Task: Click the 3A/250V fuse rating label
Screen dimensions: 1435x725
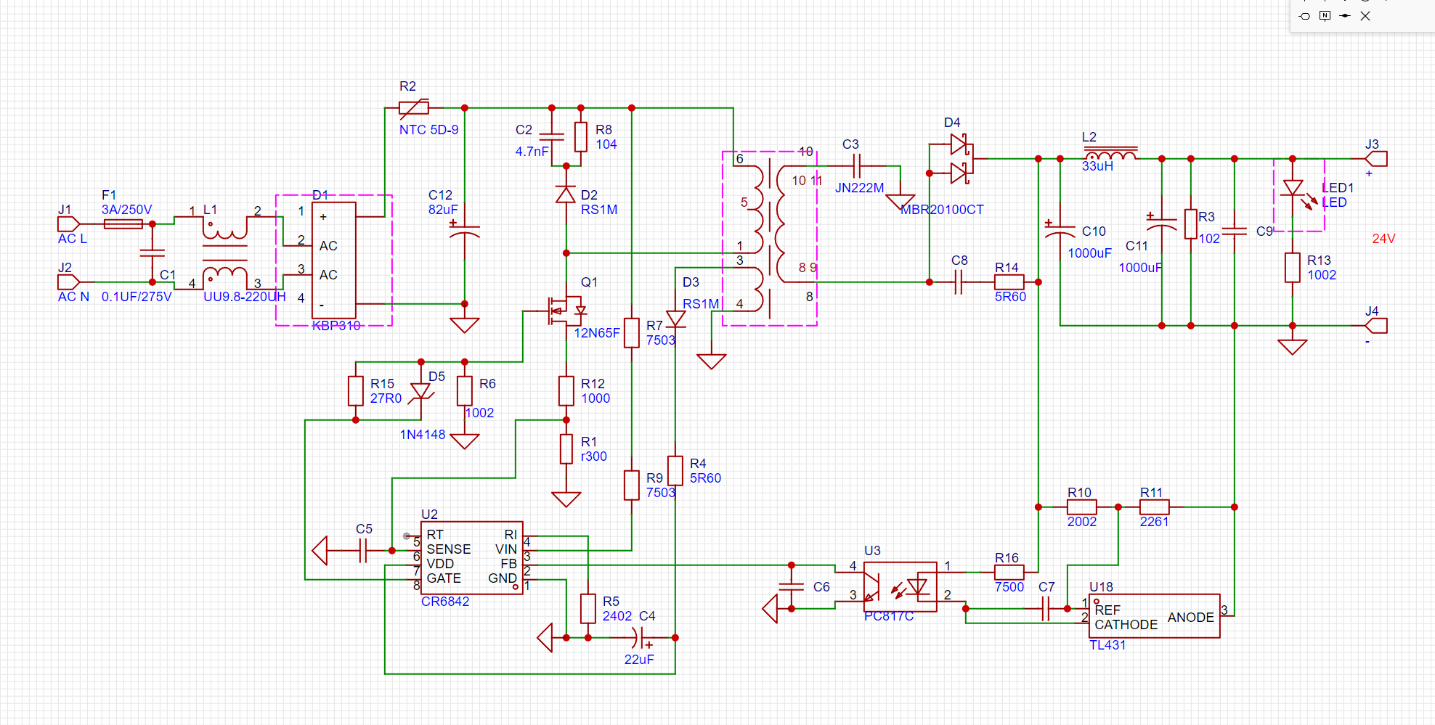Action: click(126, 210)
